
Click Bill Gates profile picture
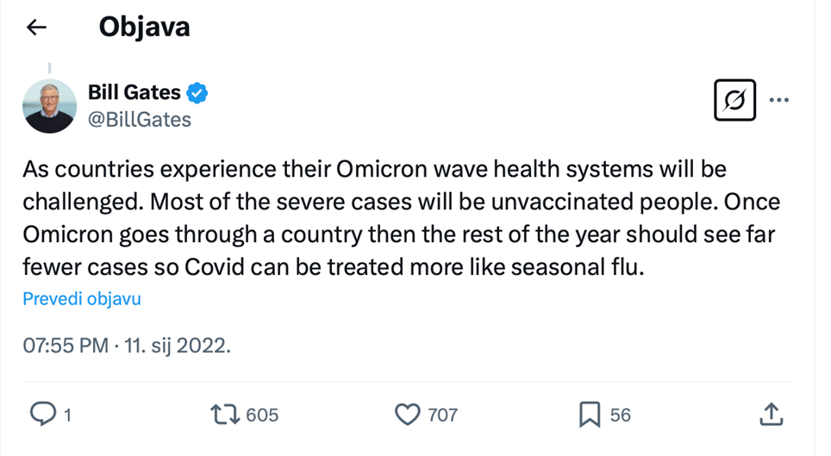[49, 105]
